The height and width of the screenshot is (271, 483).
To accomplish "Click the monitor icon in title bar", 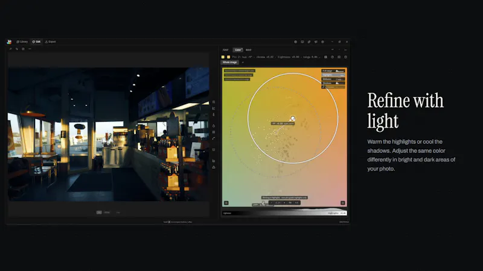I will [x=302, y=42].
